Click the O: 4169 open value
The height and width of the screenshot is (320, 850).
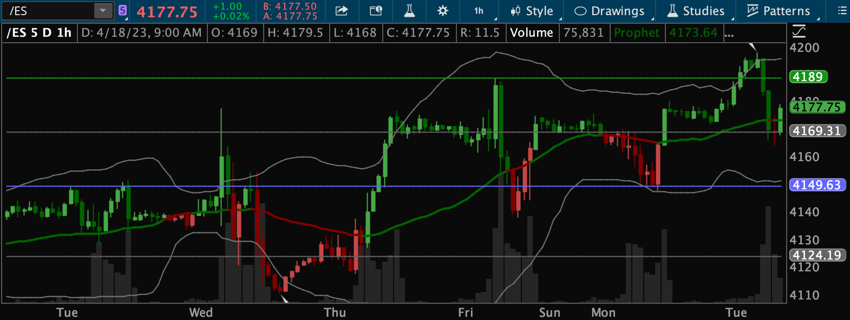(x=234, y=33)
